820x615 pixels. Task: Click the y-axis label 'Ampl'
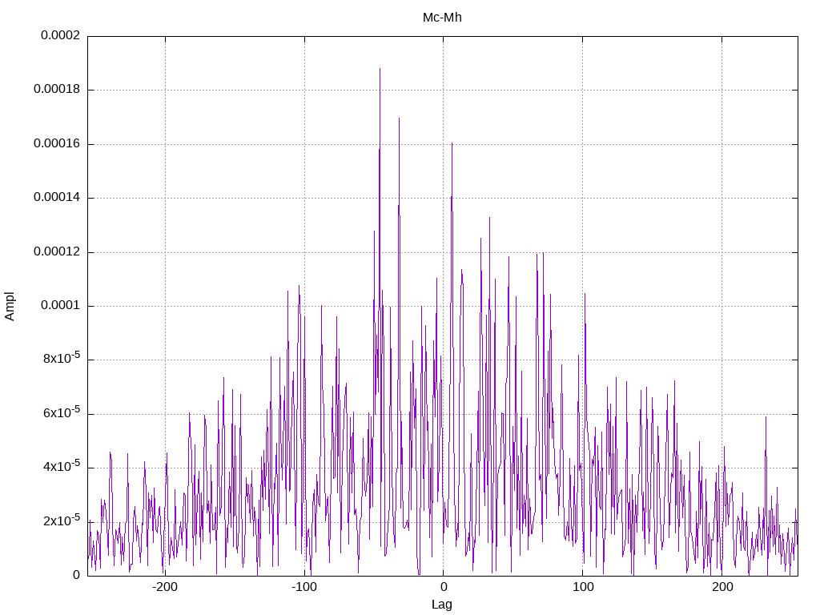pos(10,307)
